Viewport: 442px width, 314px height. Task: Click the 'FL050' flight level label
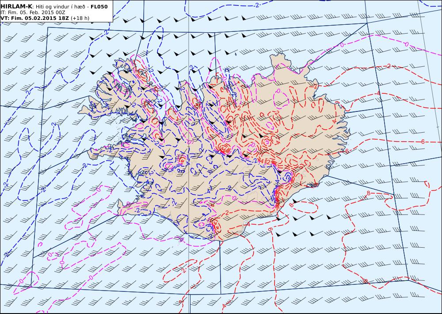(x=99, y=7)
